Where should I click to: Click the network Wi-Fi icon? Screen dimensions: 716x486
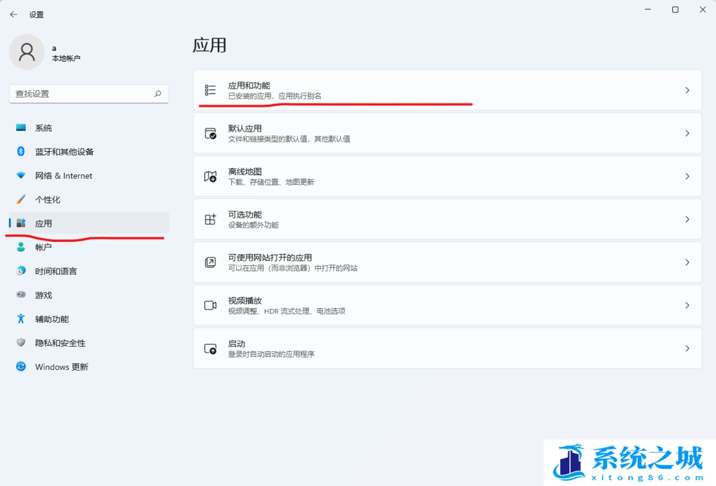(21, 176)
